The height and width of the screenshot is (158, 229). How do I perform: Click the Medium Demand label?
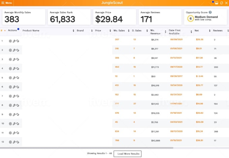(x=206, y=17)
